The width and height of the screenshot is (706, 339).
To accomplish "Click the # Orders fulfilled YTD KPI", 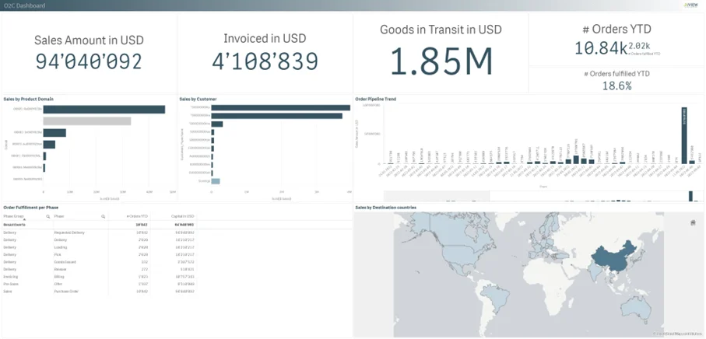I will coord(618,80).
